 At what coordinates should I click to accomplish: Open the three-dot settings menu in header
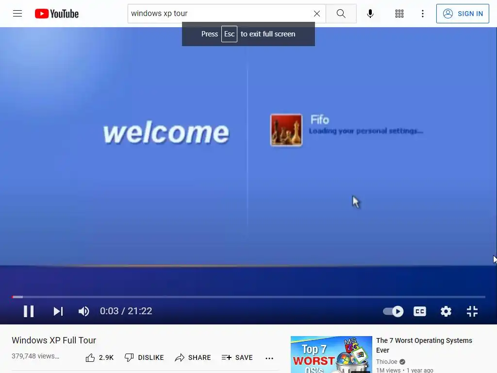coord(423,14)
